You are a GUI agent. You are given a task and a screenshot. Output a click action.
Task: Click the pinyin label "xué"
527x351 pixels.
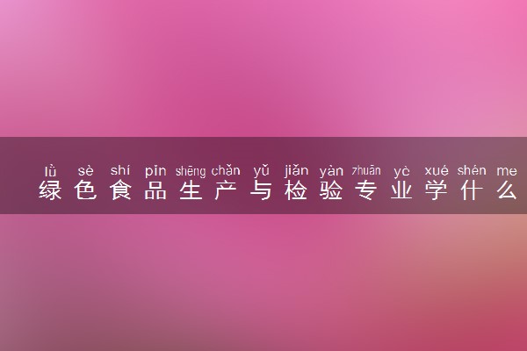pyautogui.click(x=437, y=170)
